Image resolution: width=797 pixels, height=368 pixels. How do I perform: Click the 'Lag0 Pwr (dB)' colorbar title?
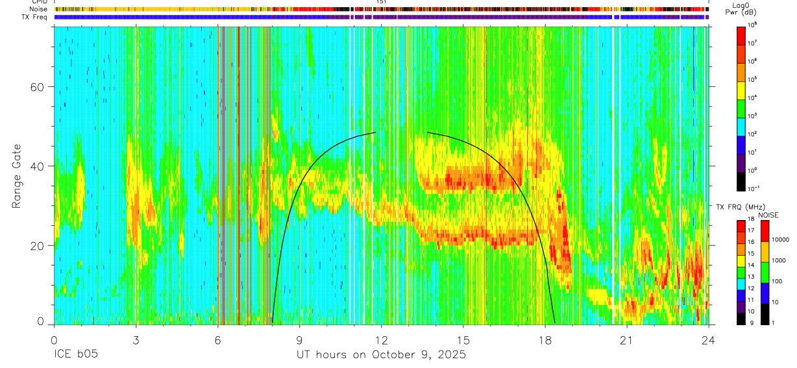[x=741, y=8]
